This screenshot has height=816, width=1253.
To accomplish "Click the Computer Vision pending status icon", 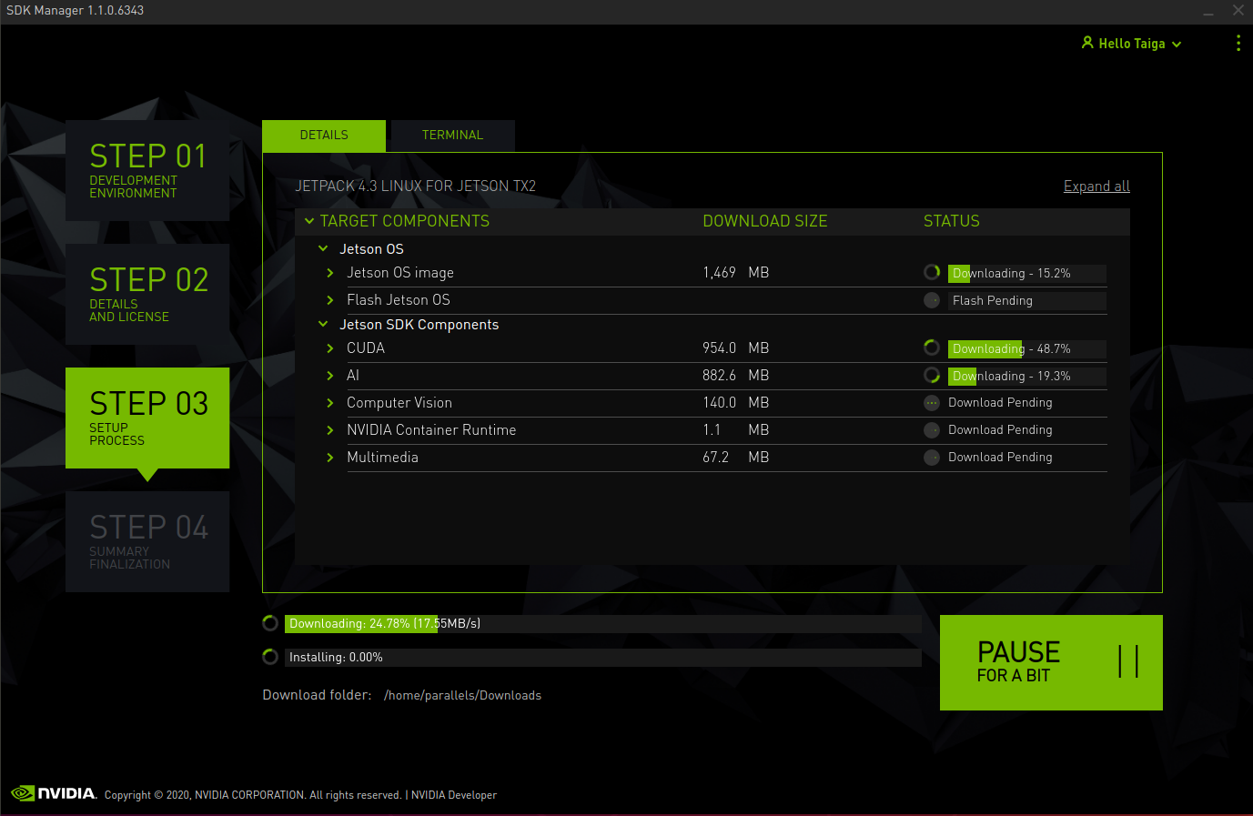I will click(932, 402).
